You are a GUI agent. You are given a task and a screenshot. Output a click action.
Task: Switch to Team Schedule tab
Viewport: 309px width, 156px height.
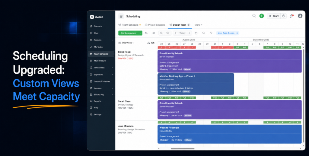click(129, 25)
